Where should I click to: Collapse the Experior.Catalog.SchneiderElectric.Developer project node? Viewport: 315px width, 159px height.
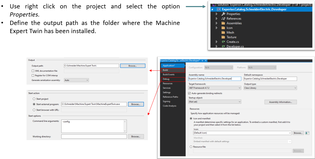212,9
